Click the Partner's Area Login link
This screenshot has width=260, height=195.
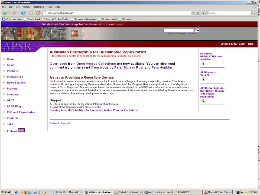242,44
